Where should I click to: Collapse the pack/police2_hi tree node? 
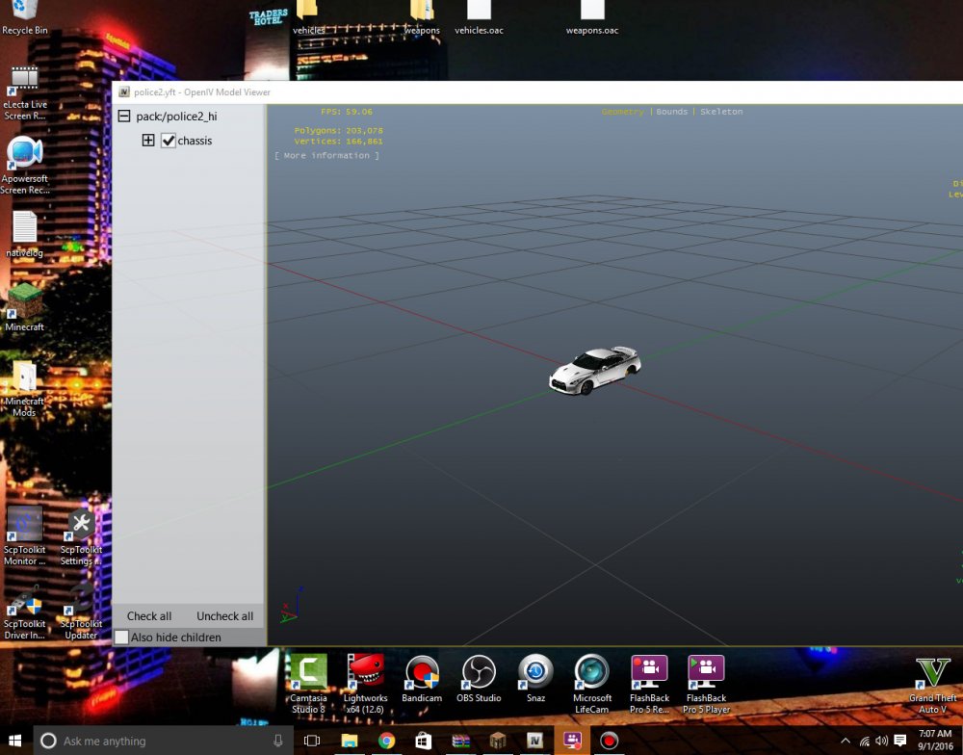(124, 115)
